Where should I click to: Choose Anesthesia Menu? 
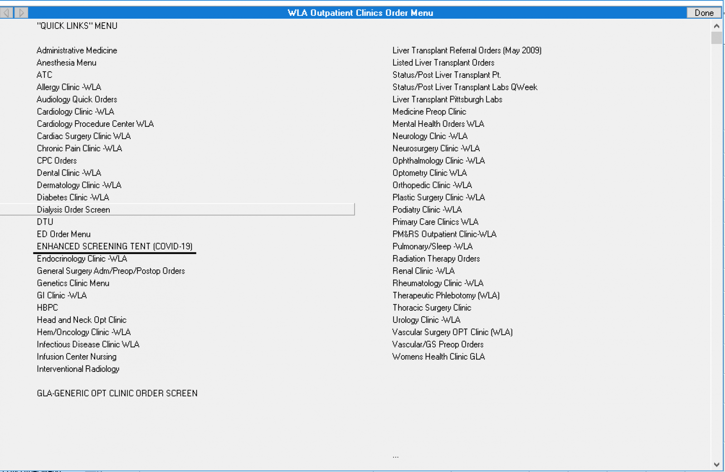pyautogui.click(x=66, y=63)
